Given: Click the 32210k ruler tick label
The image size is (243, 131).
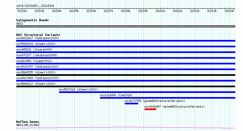Looking at the screenshot, I should (160, 11).
